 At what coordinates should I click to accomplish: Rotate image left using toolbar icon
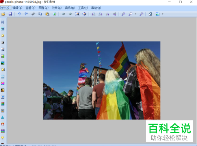click(x=93, y=14)
